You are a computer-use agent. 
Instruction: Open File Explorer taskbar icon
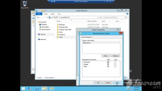(44, 89)
